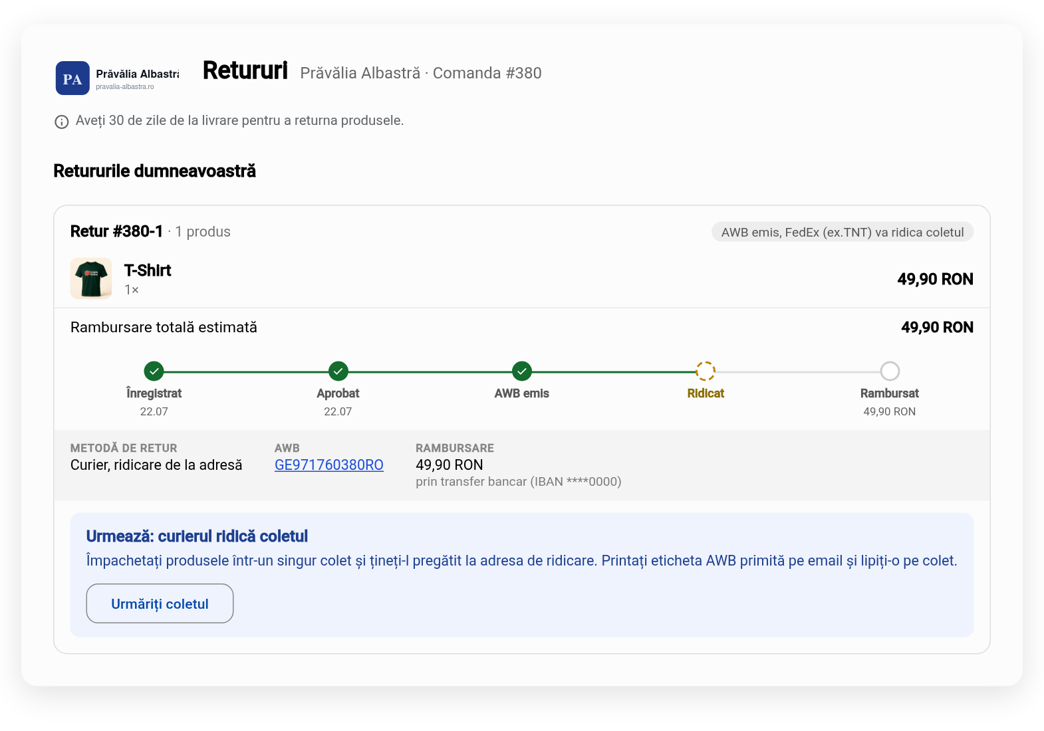
Task: Click the pravalia-albastra.ro domain text
Action: [x=125, y=87]
